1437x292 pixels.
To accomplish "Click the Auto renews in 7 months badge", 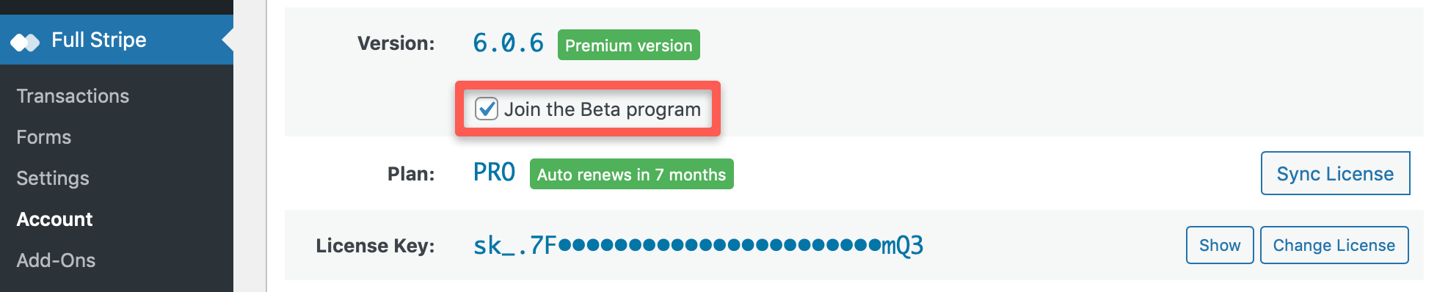I will pyautogui.click(x=631, y=174).
